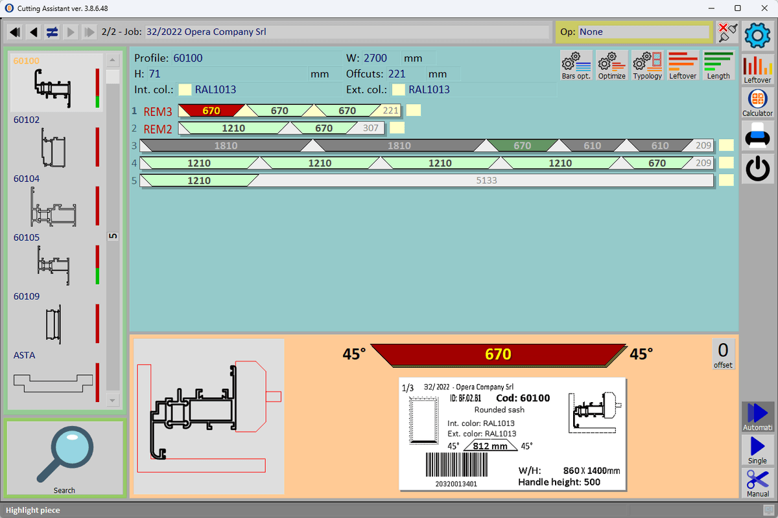The height and width of the screenshot is (518, 778).
Task: Click the power shutdown icon
Action: point(757,168)
